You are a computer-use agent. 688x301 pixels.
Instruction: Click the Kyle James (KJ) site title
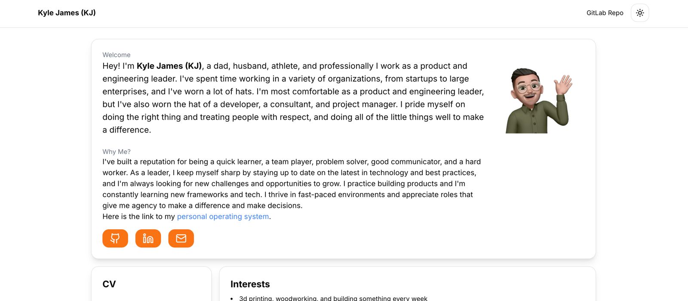[x=67, y=13]
